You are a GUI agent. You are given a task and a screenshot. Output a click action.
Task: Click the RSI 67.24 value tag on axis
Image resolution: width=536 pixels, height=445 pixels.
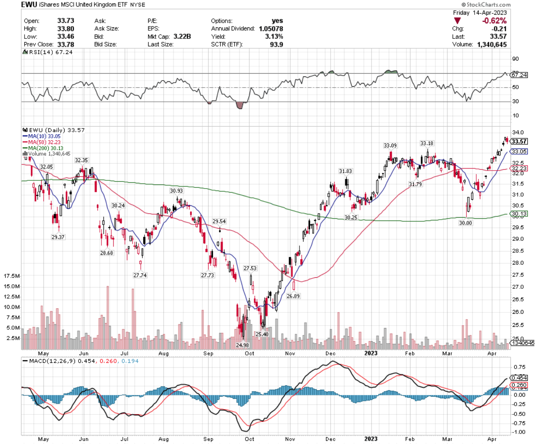point(519,75)
